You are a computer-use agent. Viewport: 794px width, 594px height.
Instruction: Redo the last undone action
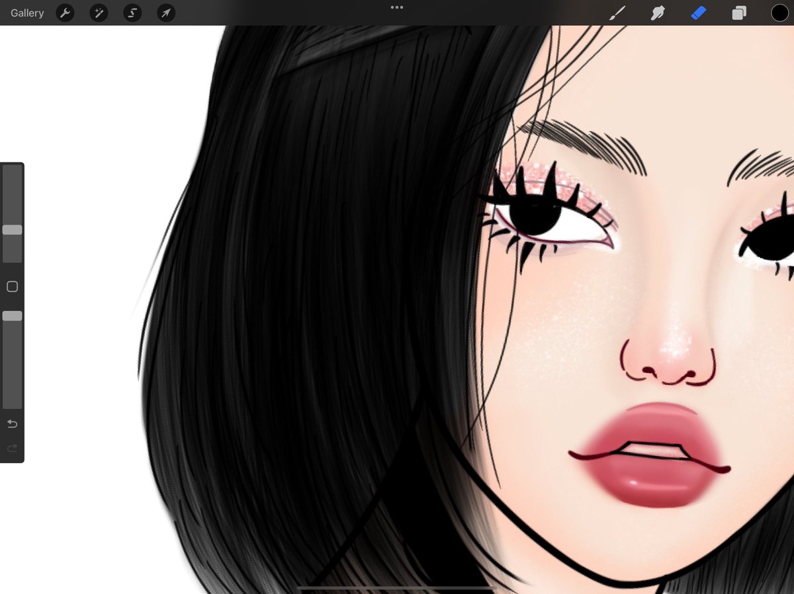pos(12,449)
